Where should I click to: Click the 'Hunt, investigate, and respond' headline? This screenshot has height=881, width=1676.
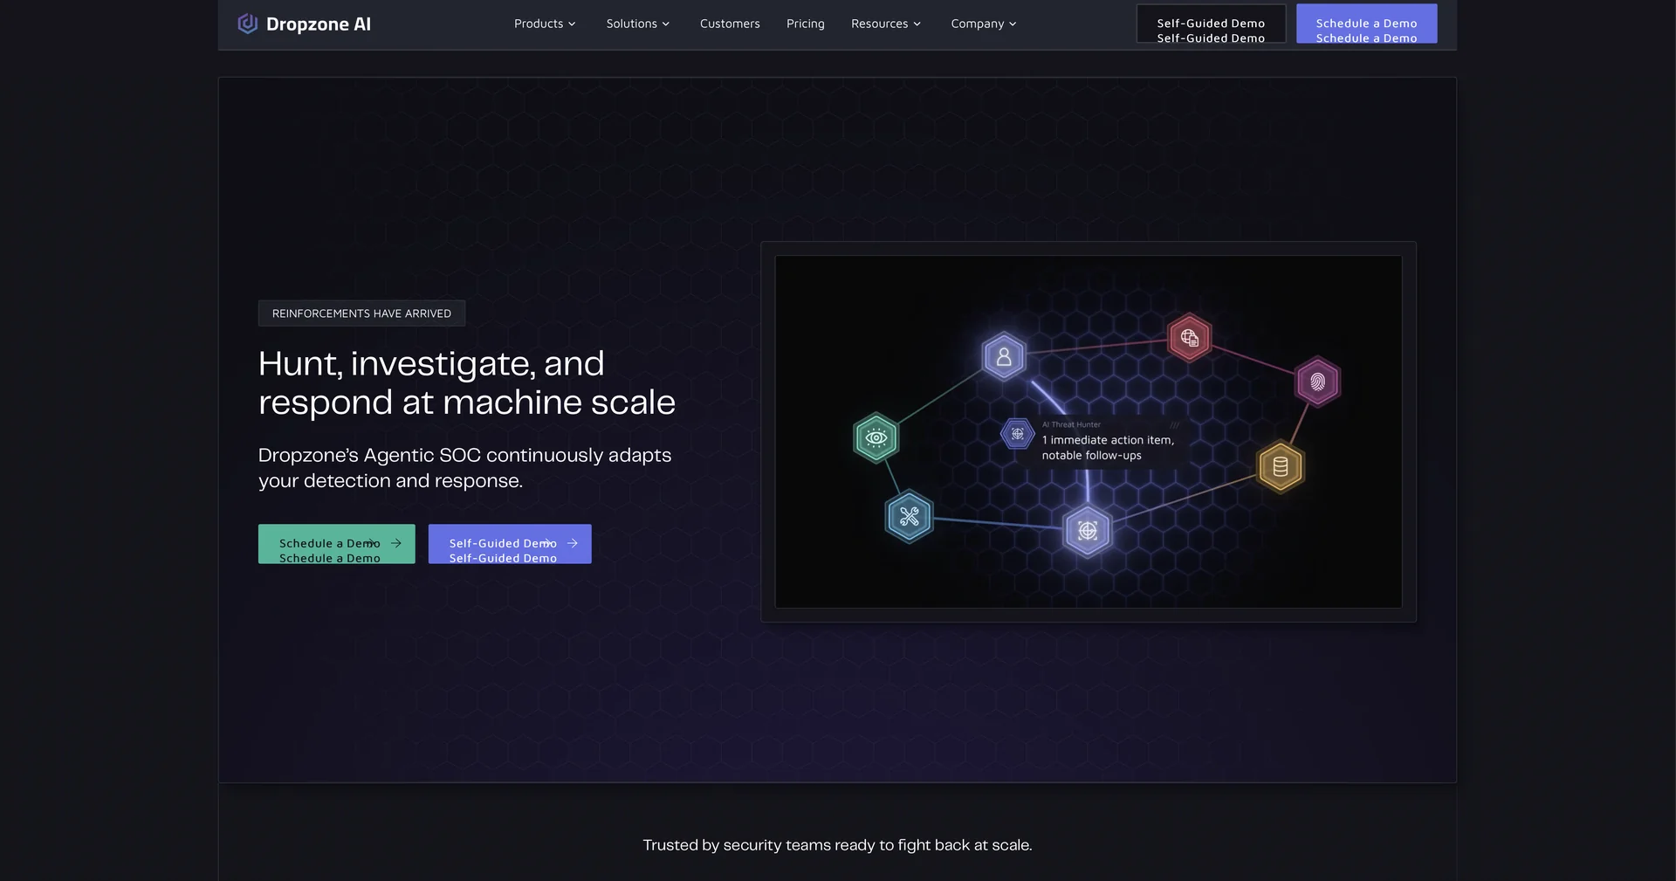click(x=466, y=382)
